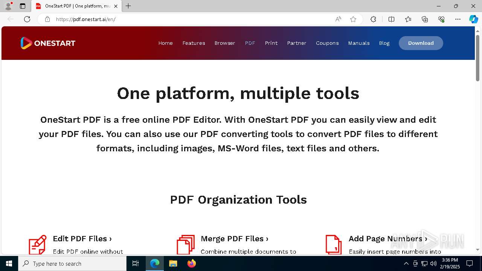Viewport: 482px width, 271px height.
Task: Open PDF menu item
Action: pyautogui.click(x=250, y=43)
